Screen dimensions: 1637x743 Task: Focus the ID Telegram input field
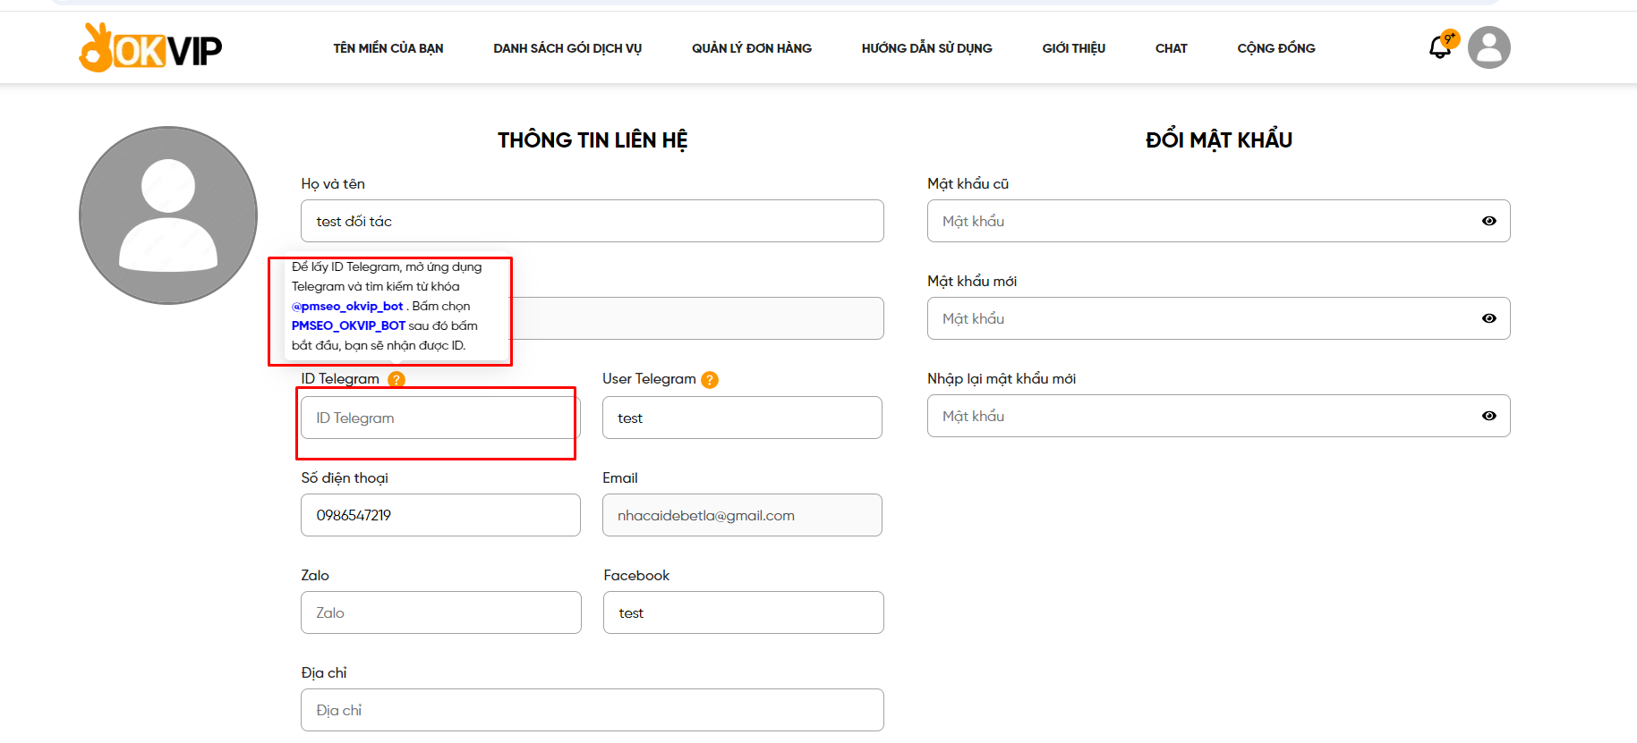(x=440, y=418)
